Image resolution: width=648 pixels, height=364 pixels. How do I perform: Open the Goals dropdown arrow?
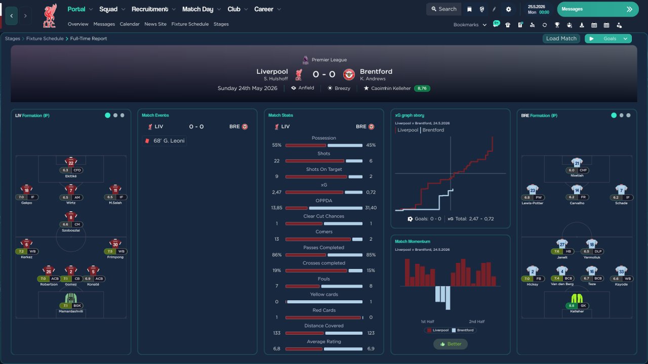tap(625, 38)
